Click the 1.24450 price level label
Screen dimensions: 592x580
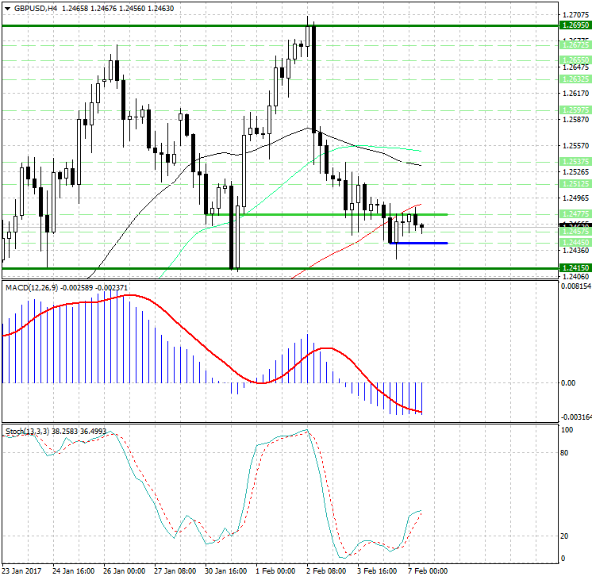coord(575,243)
